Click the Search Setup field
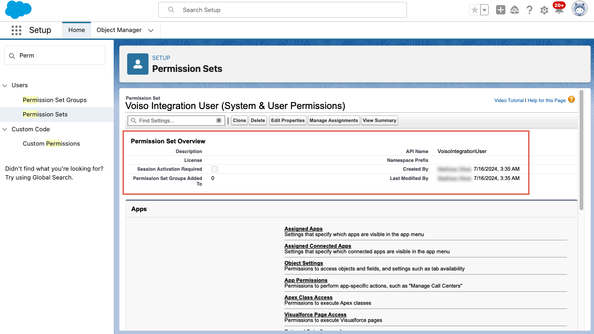The image size is (594, 334). [283, 10]
